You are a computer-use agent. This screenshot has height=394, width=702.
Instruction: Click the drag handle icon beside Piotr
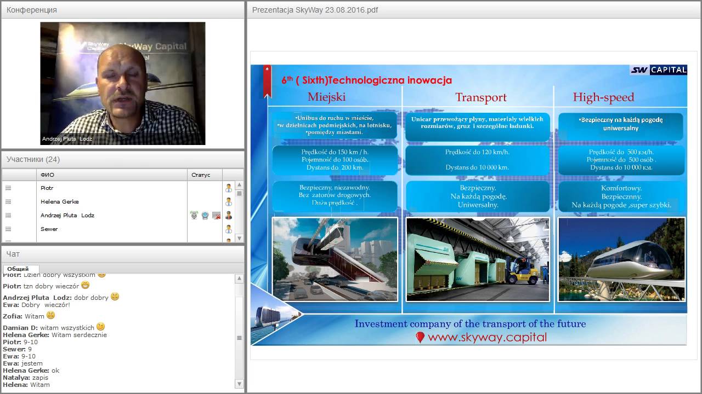tap(8, 188)
